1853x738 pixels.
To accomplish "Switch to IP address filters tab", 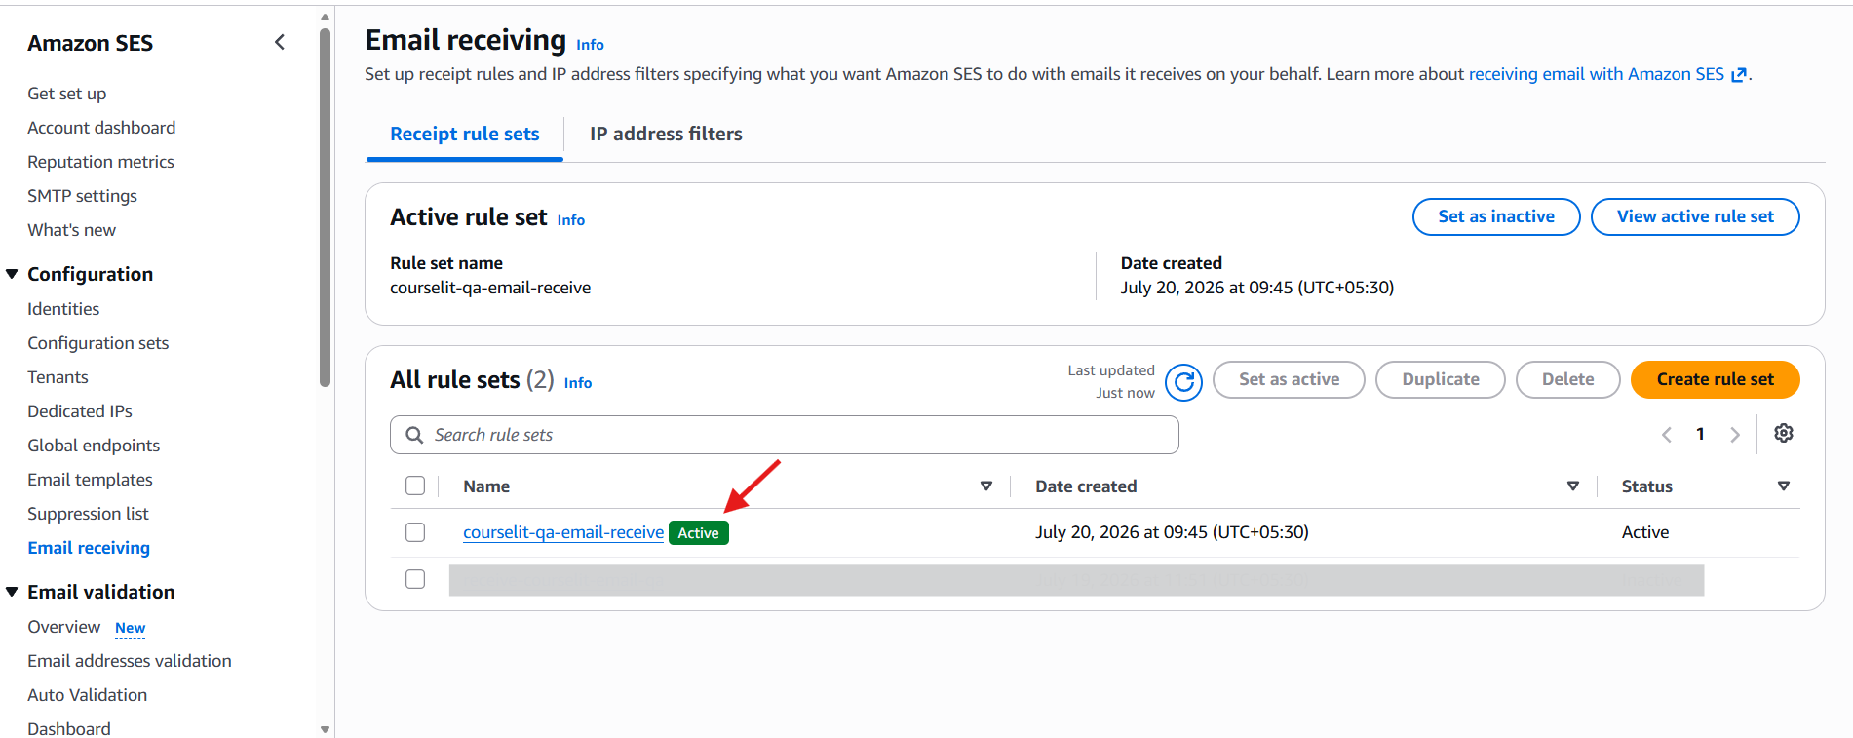I will (666, 134).
